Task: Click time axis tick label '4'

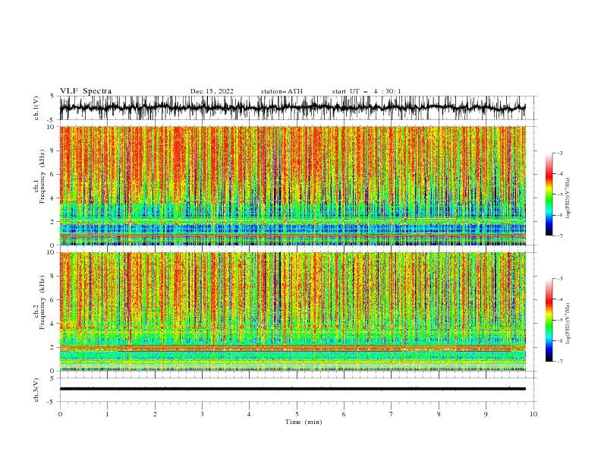Action: (x=249, y=414)
